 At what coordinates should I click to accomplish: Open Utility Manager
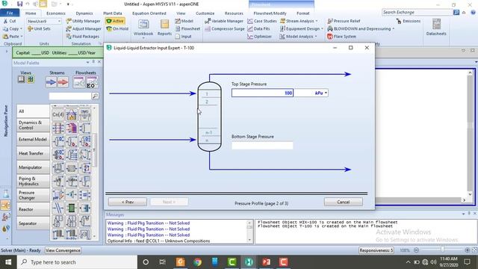point(84,21)
